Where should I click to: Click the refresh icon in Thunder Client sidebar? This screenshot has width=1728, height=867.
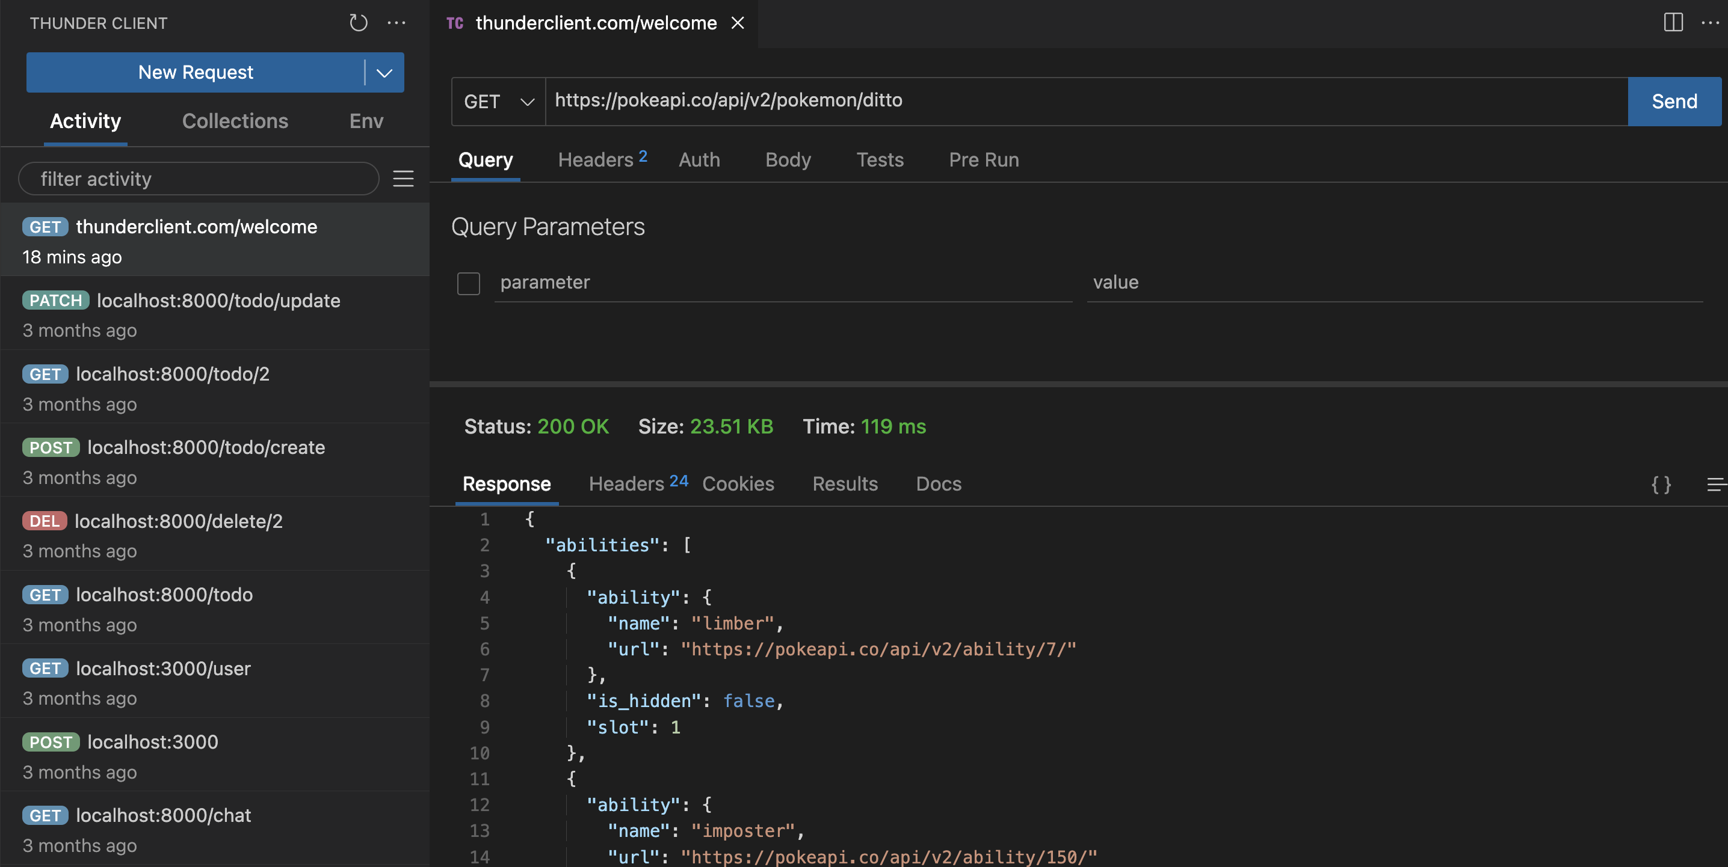tap(358, 23)
